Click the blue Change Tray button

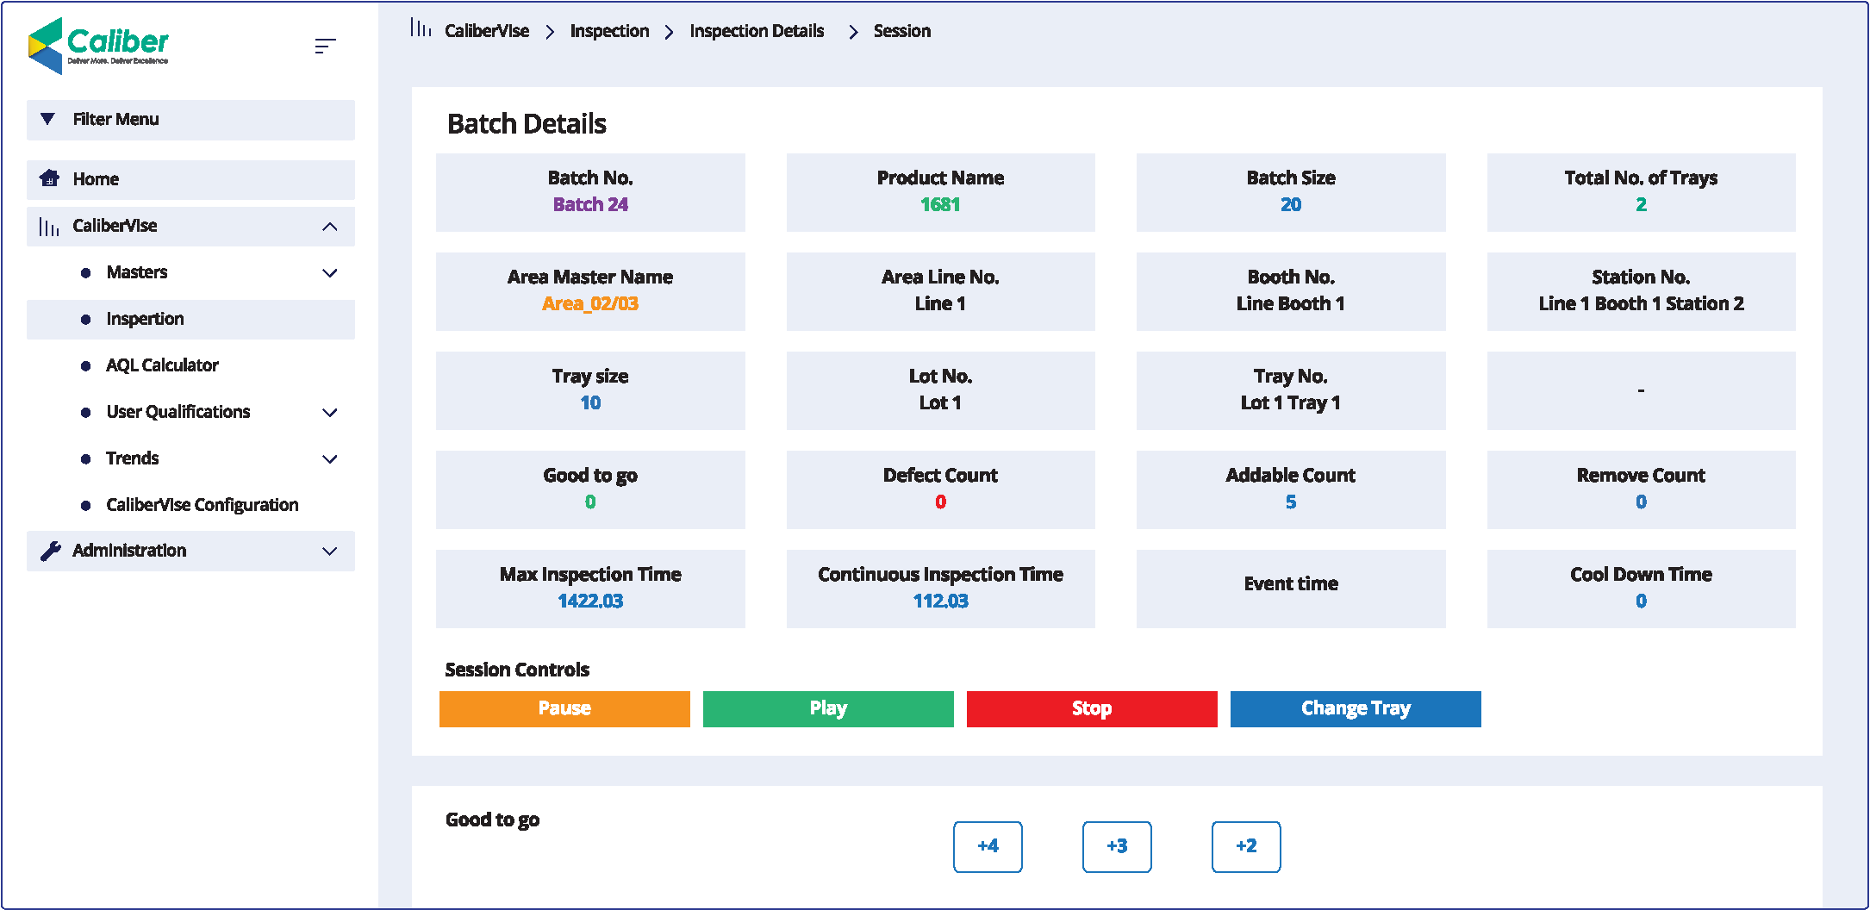1355,708
